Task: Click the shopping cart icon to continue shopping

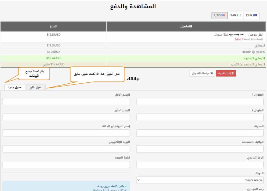Action: (x=211, y=74)
